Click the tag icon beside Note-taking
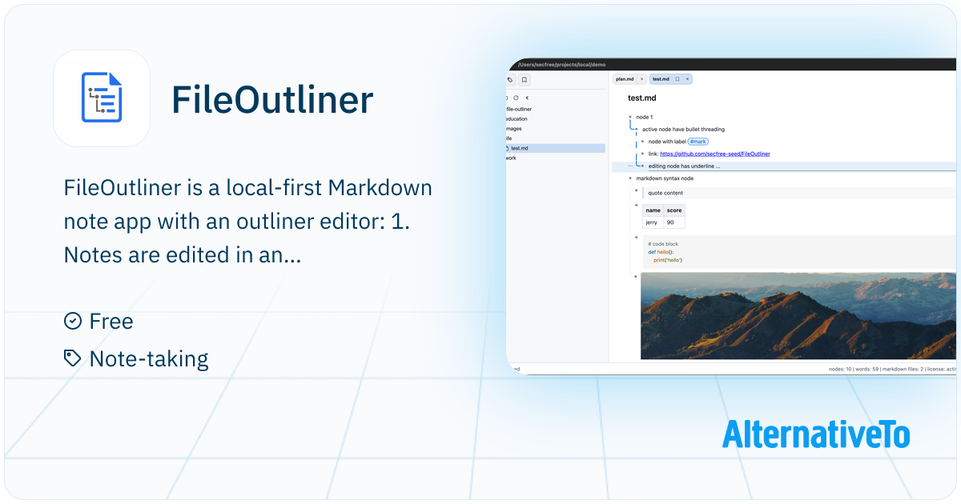Viewport: 961px width, 504px height. [x=72, y=358]
